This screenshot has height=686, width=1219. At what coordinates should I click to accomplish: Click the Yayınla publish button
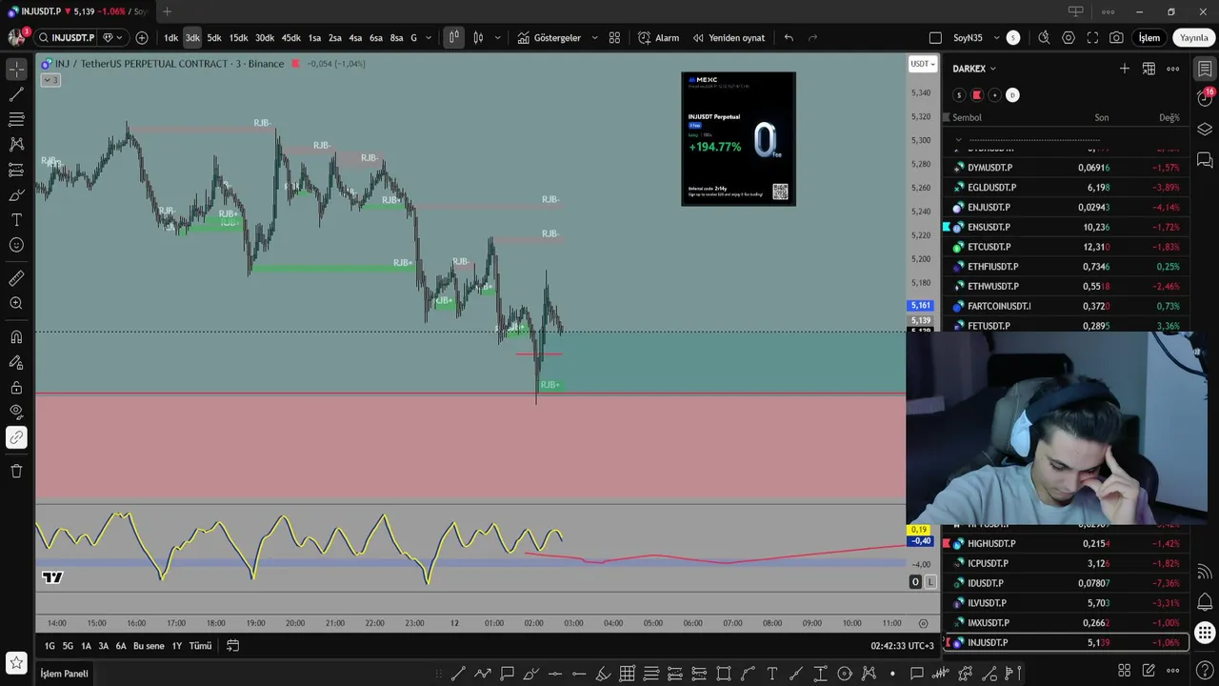pyautogui.click(x=1194, y=38)
